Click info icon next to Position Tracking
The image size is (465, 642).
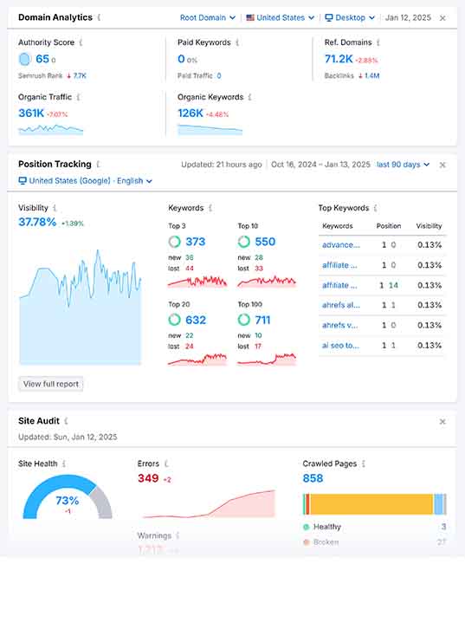tap(98, 165)
